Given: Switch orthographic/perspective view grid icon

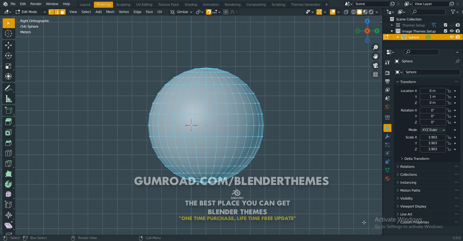Looking at the screenshot, I should [375, 75].
